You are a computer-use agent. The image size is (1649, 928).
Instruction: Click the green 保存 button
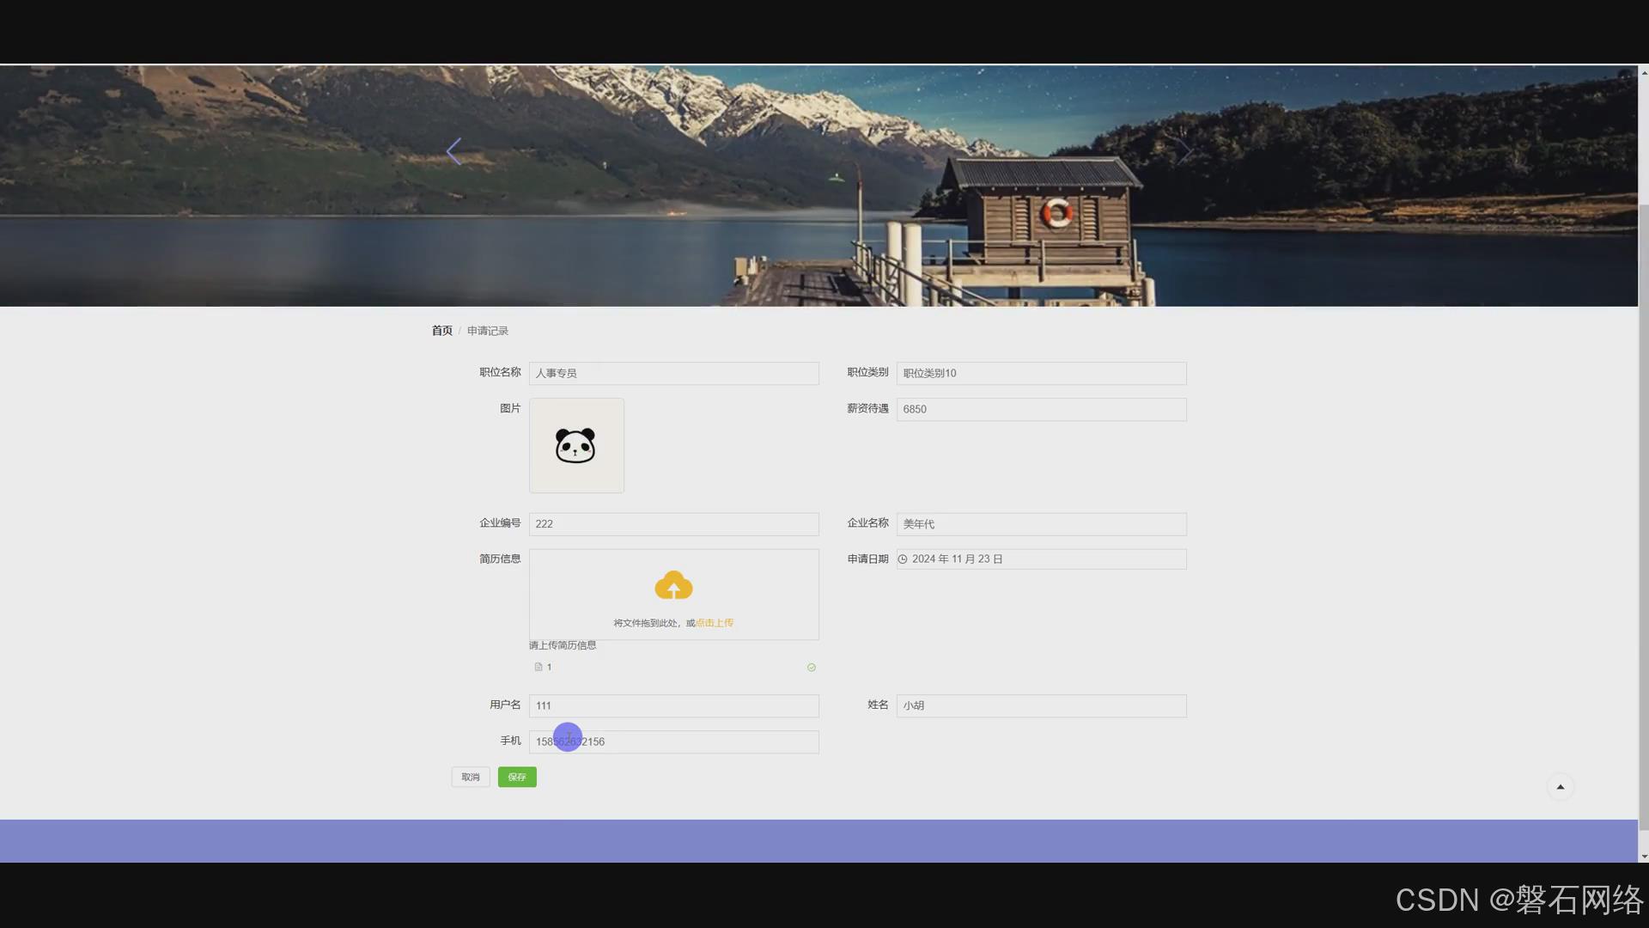click(x=517, y=777)
